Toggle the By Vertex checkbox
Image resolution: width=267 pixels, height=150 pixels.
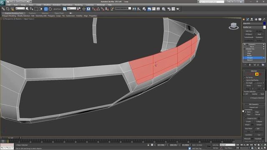(x=245, y=77)
